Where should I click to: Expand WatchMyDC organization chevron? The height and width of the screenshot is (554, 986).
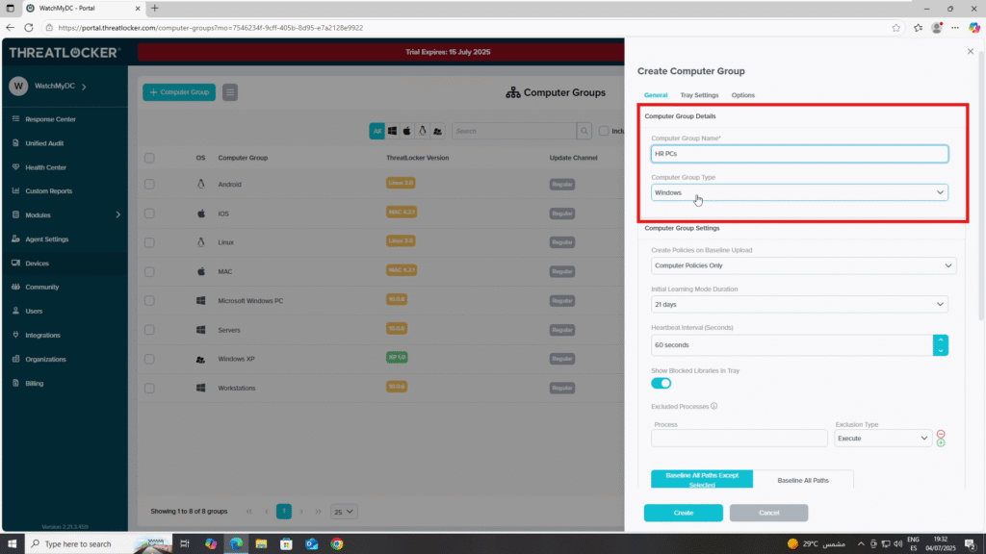[x=84, y=86]
